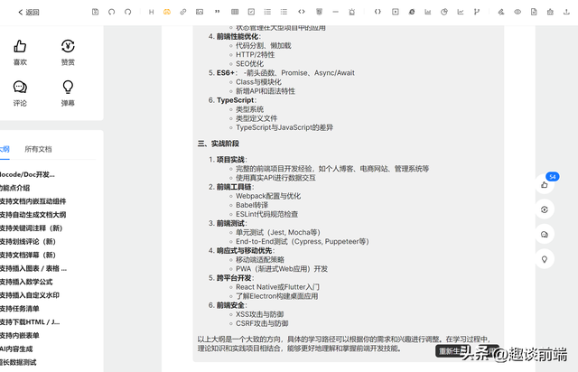Click the floating thumbs-up with 54 badge
Image resolution: width=578 pixels, height=372 pixels.
point(545,184)
